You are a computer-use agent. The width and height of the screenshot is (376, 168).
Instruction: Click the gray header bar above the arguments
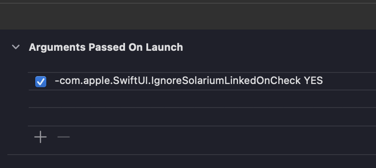point(188,17)
